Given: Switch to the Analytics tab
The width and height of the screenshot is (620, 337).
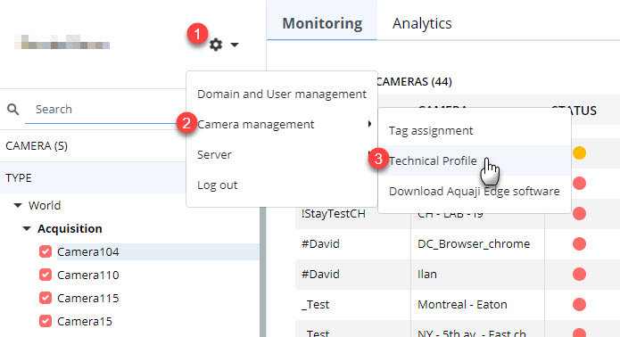Looking at the screenshot, I should (422, 23).
